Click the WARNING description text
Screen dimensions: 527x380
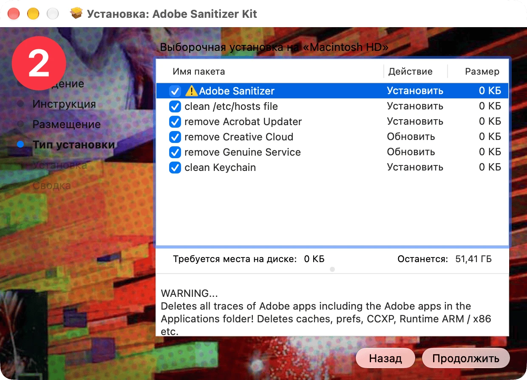click(326, 312)
